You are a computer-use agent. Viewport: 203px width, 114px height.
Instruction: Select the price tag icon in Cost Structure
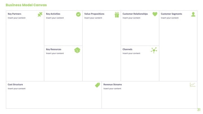[98, 85]
